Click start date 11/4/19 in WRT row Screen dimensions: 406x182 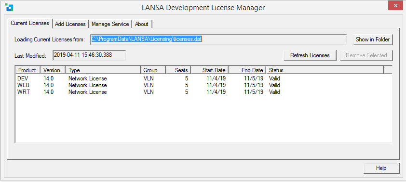(x=216, y=92)
